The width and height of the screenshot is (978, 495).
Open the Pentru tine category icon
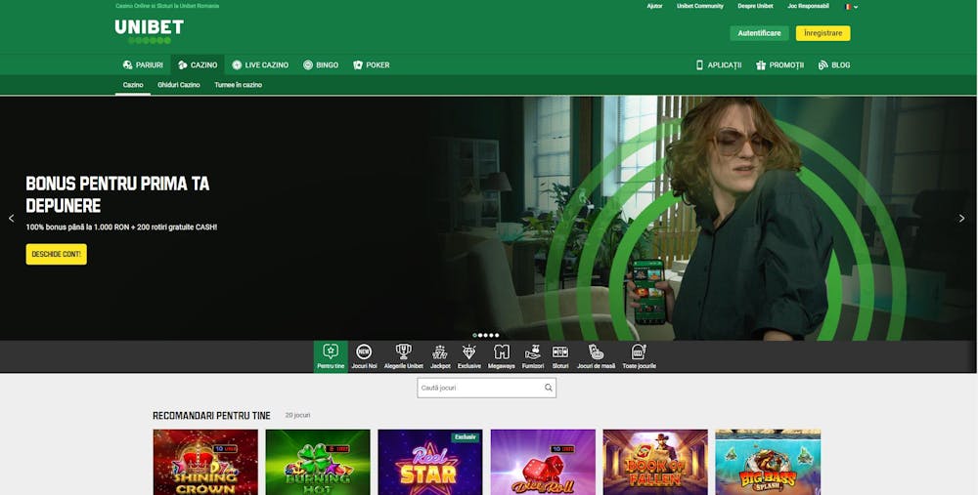[x=331, y=356]
